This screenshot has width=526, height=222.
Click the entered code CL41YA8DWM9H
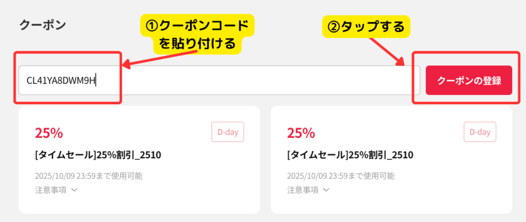pyautogui.click(x=61, y=81)
